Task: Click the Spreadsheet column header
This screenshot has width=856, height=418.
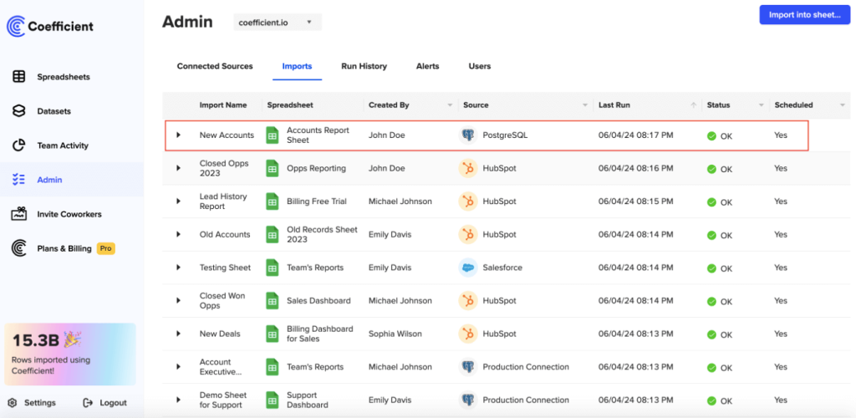Action: pos(290,104)
